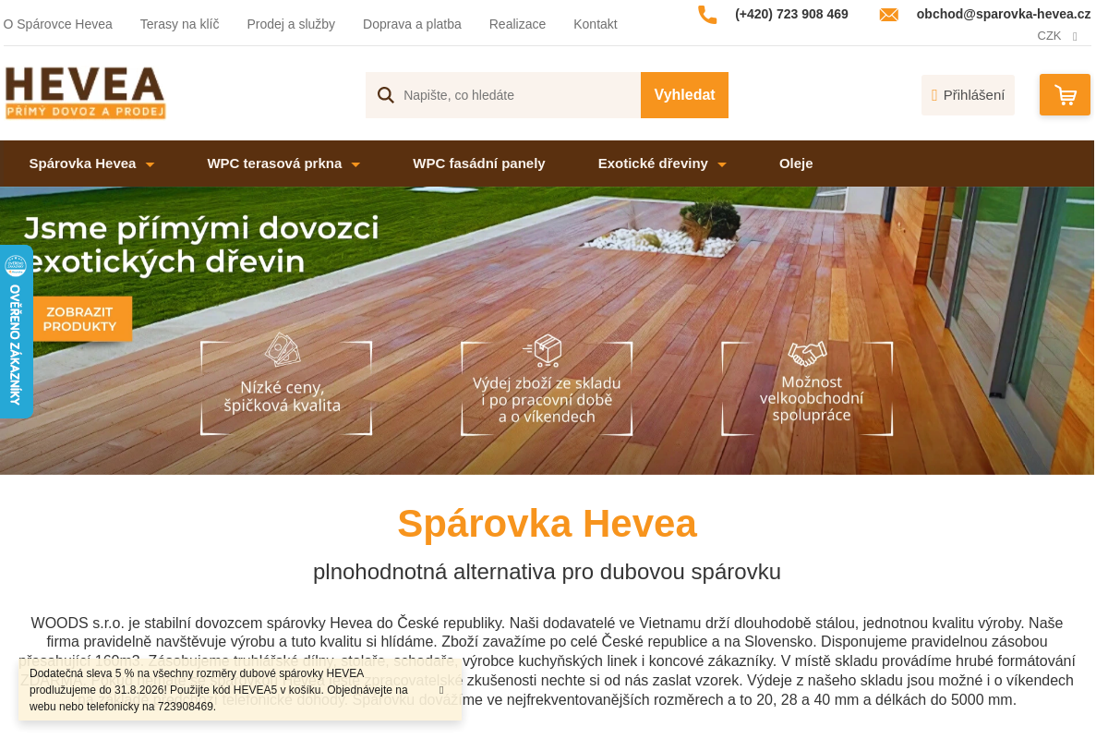Open the Ověřeno zákazníky badge
The image size is (1108, 739).
pyautogui.click(x=16, y=332)
